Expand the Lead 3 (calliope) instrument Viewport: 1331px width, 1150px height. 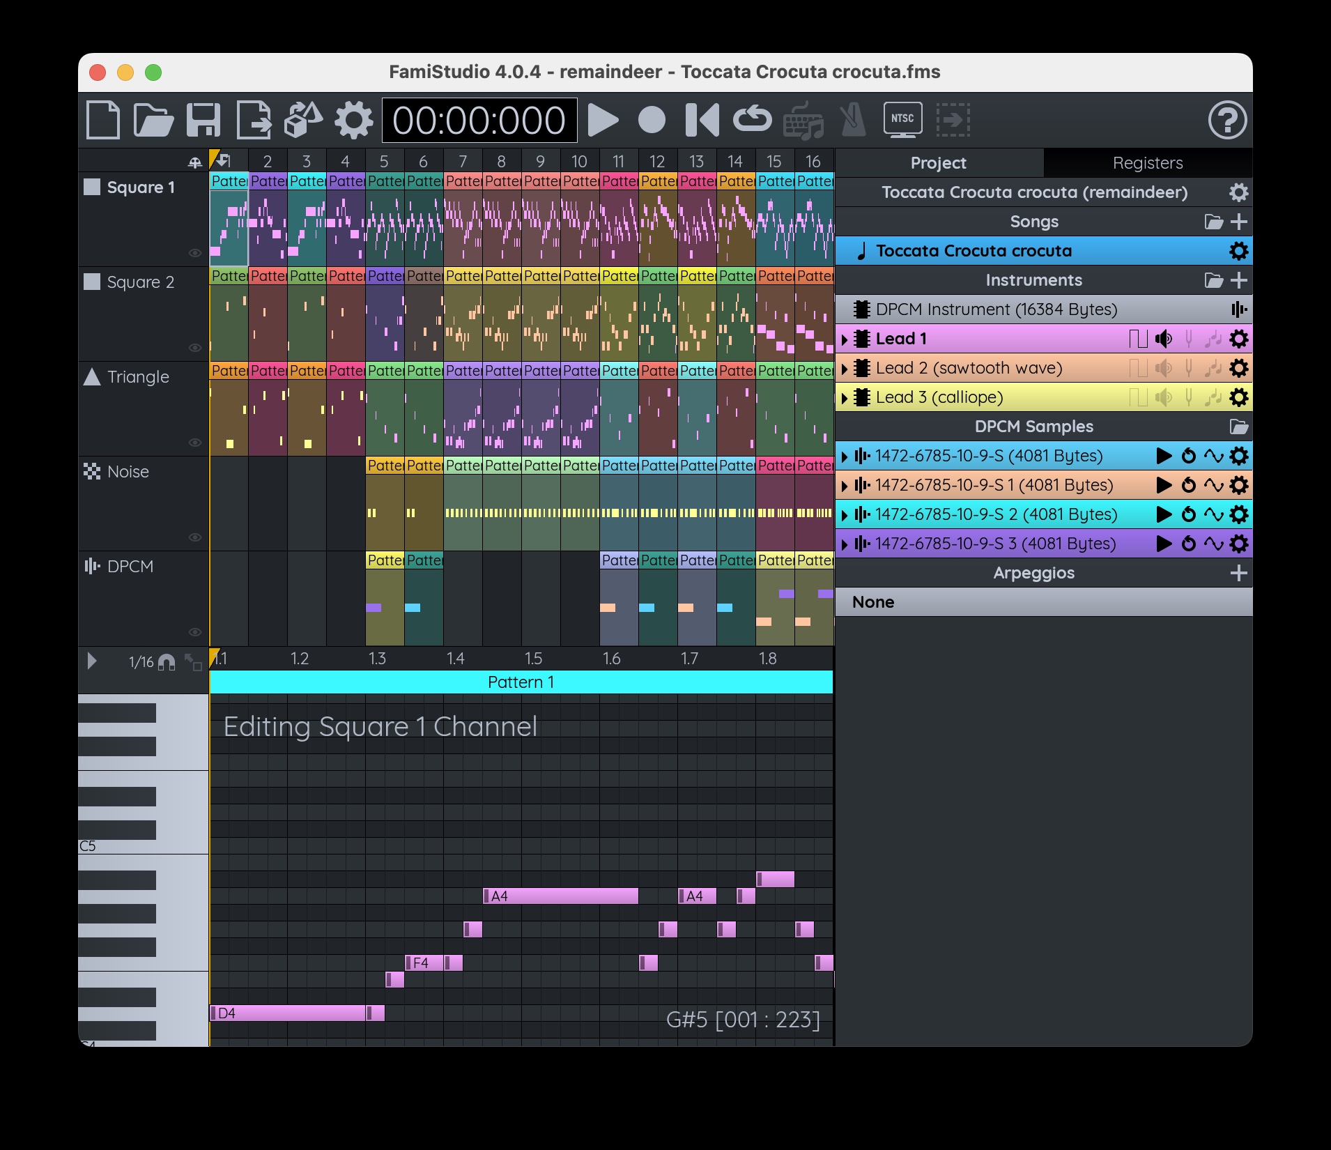(x=845, y=398)
